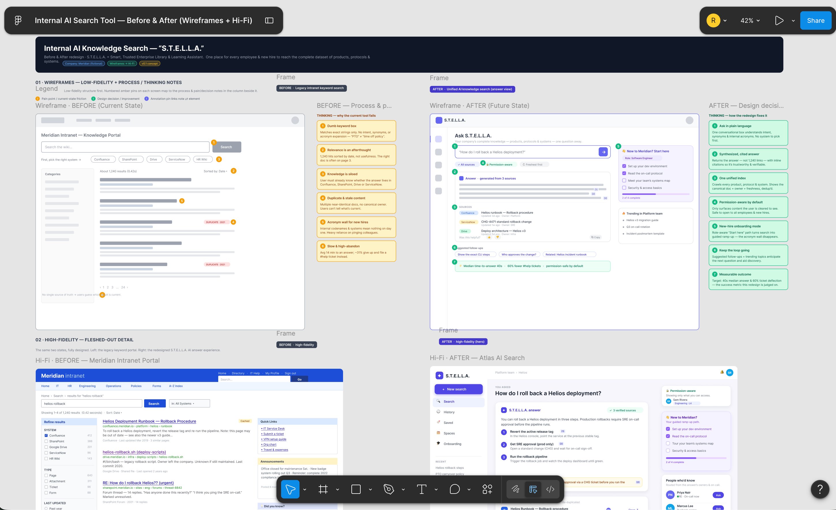Click the Ask button beside Priya Nair

tap(718, 495)
